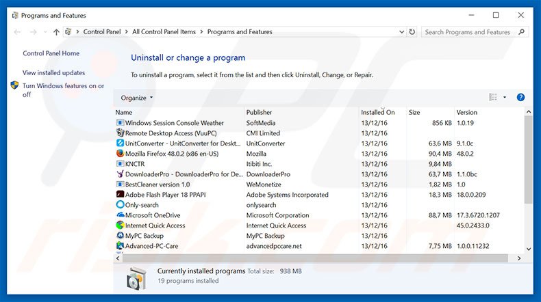
Task: Click the search magnifier icon
Action: [x=521, y=32]
